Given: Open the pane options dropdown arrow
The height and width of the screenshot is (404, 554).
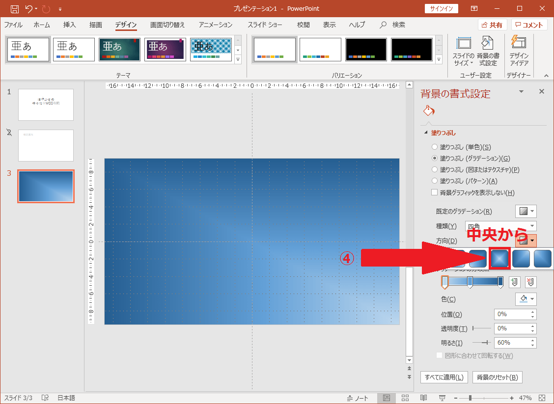Looking at the screenshot, I should 521,91.
